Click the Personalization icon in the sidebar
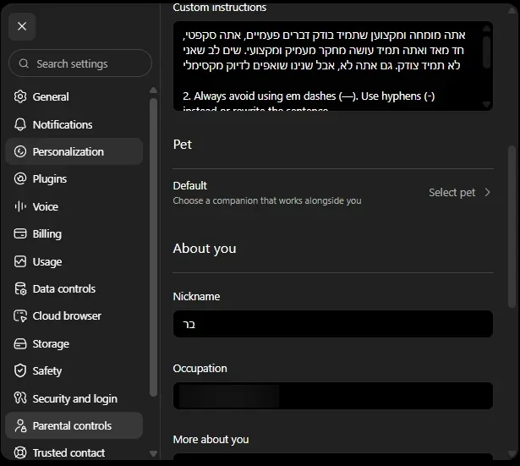The width and height of the screenshot is (520, 466). (20, 151)
